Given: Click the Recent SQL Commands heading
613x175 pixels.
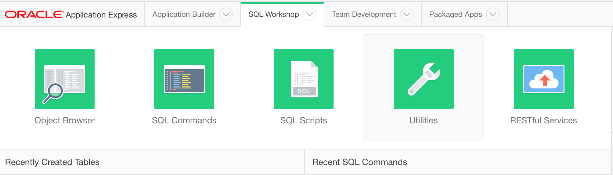Looking at the screenshot, I should click(360, 162).
